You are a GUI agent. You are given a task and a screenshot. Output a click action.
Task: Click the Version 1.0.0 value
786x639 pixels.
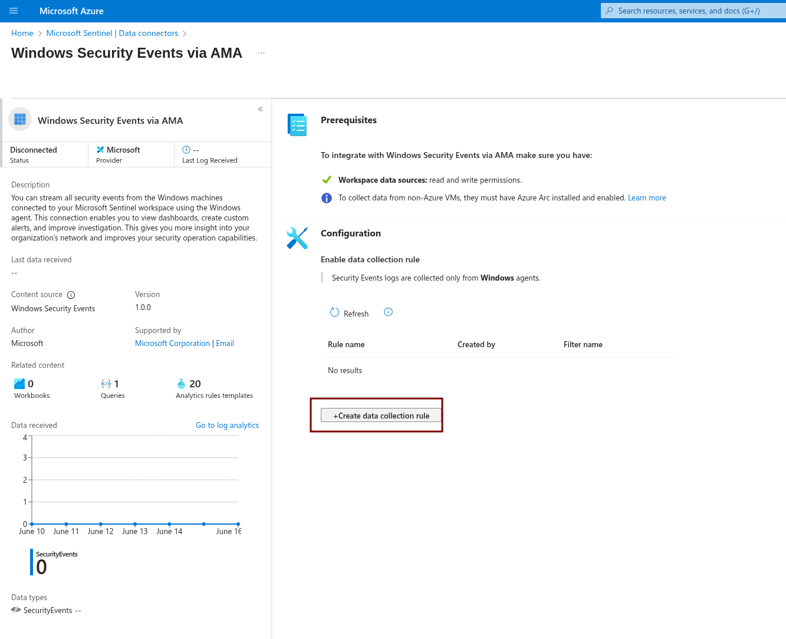(x=143, y=308)
